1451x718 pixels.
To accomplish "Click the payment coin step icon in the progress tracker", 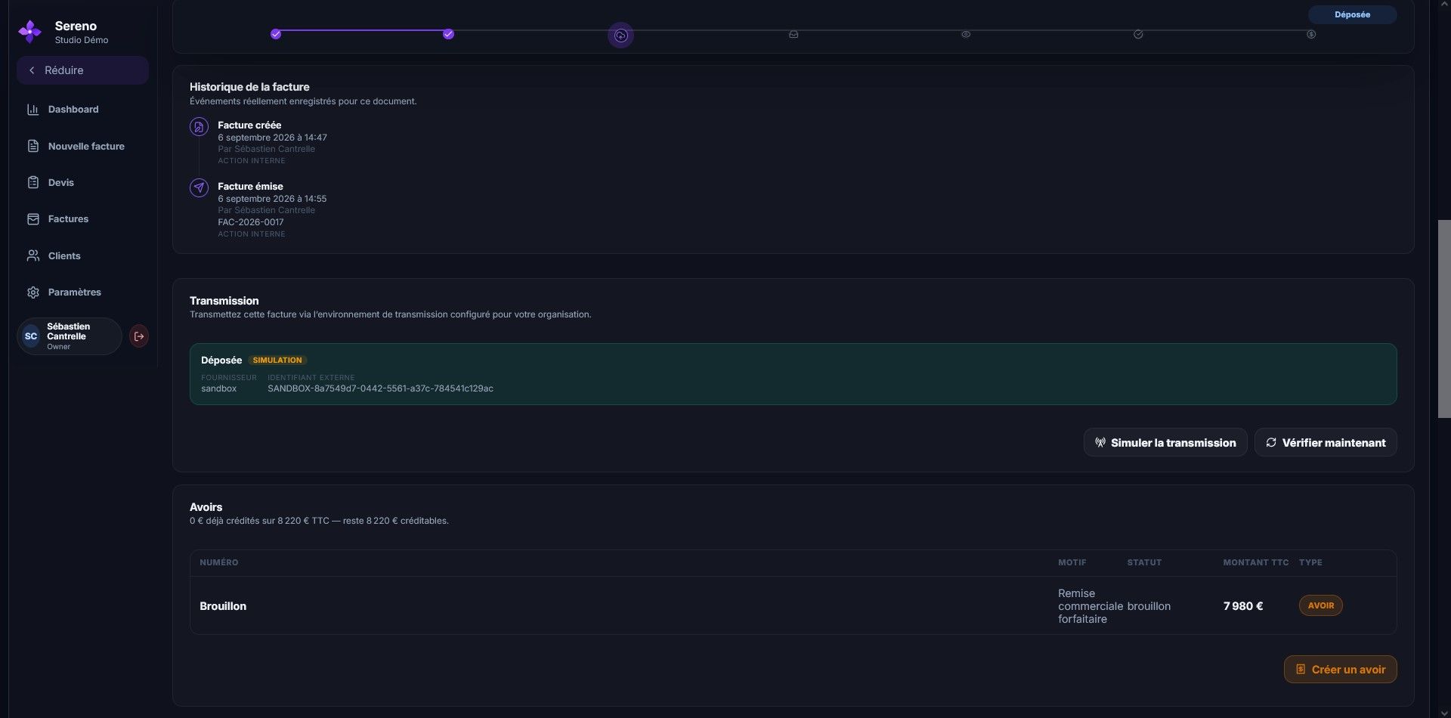I will 1311,34.
